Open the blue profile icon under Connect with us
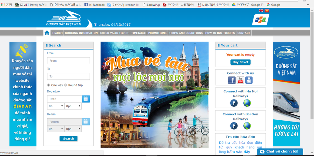 (249, 80)
